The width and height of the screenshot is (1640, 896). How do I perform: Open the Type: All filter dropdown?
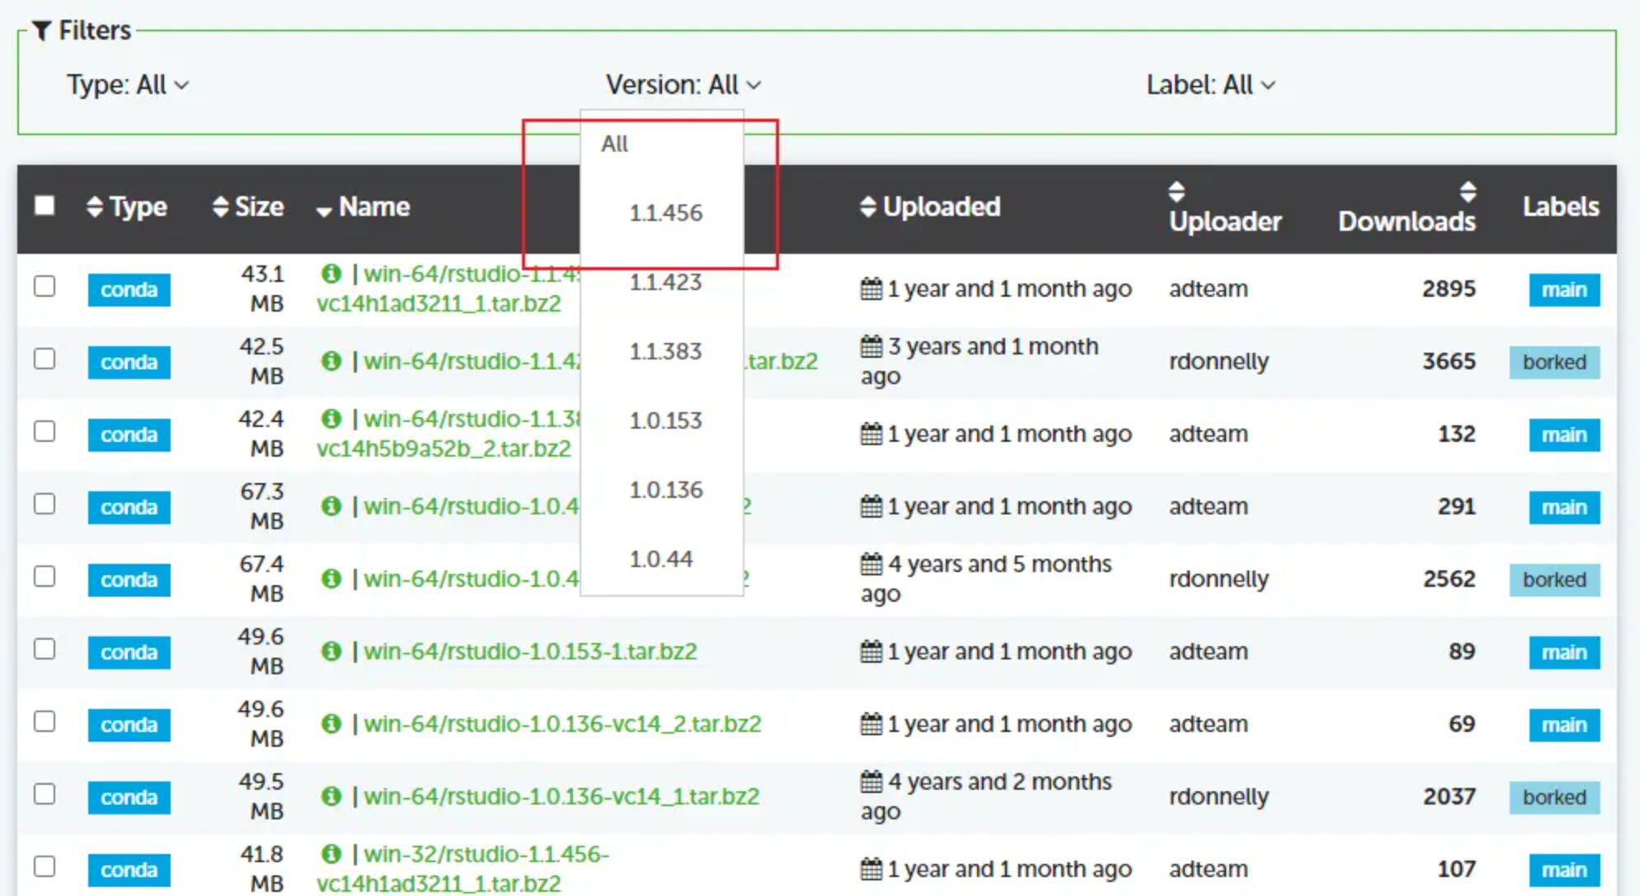(x=128, y=85)
